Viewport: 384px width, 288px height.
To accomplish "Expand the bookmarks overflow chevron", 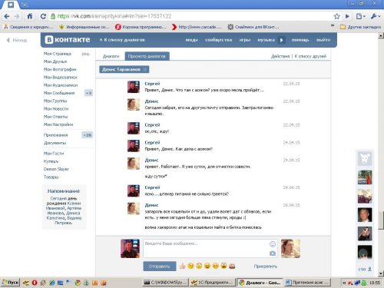I will [x=333, y=25].
